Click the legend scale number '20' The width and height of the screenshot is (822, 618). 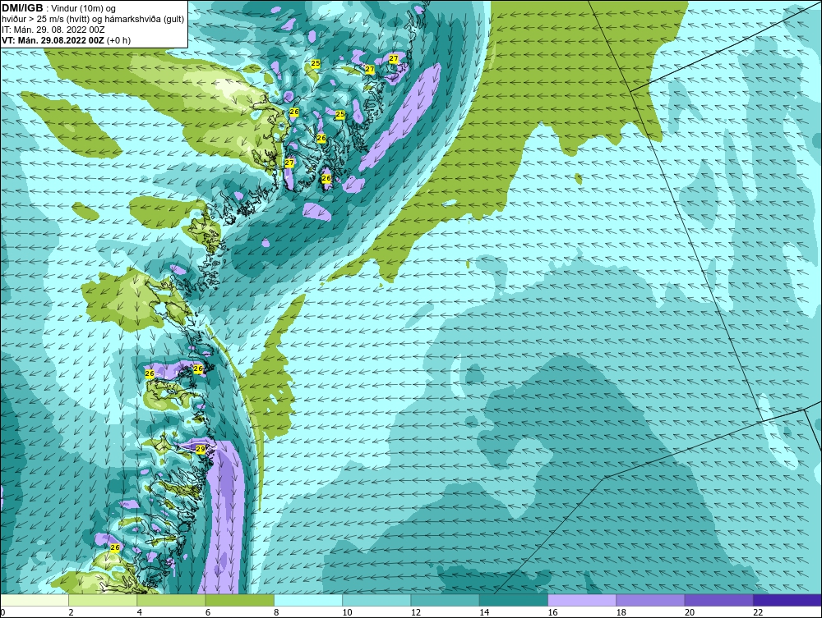(690, 613)
